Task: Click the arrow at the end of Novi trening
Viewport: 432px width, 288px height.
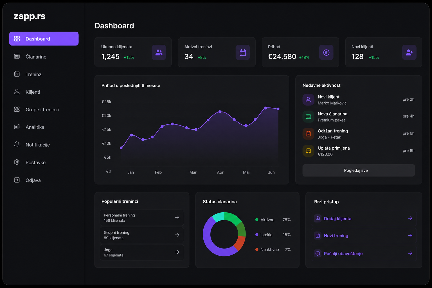Action: (x=410, y=236)
